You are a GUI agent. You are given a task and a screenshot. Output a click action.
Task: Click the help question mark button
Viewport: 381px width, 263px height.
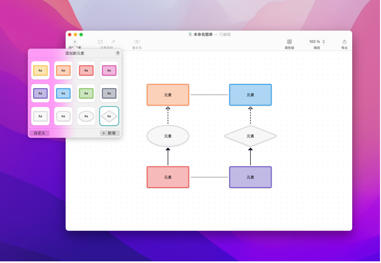click(x=118, y=53)
